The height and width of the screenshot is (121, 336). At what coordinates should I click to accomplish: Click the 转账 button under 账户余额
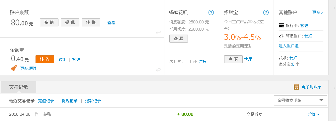(91, 22)
